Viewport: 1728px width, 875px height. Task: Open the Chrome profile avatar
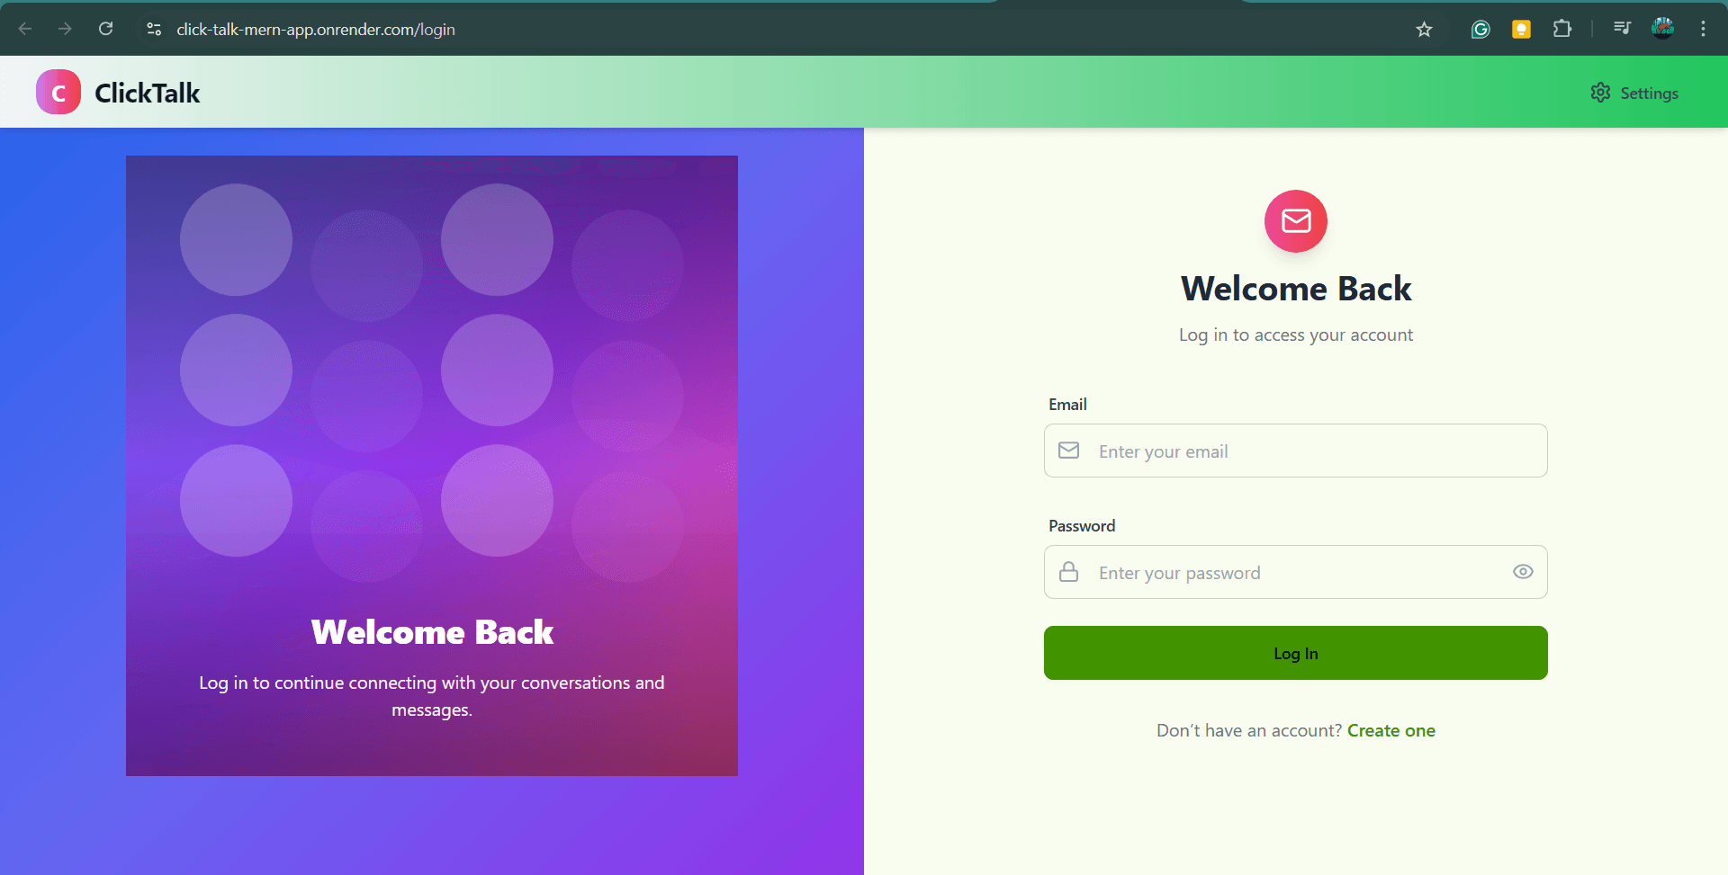click(x=1662, y=29)
